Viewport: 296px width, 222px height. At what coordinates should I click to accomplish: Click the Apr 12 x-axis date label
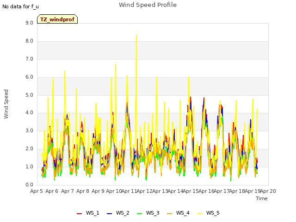pyautogui.click(x=144, y=191)
